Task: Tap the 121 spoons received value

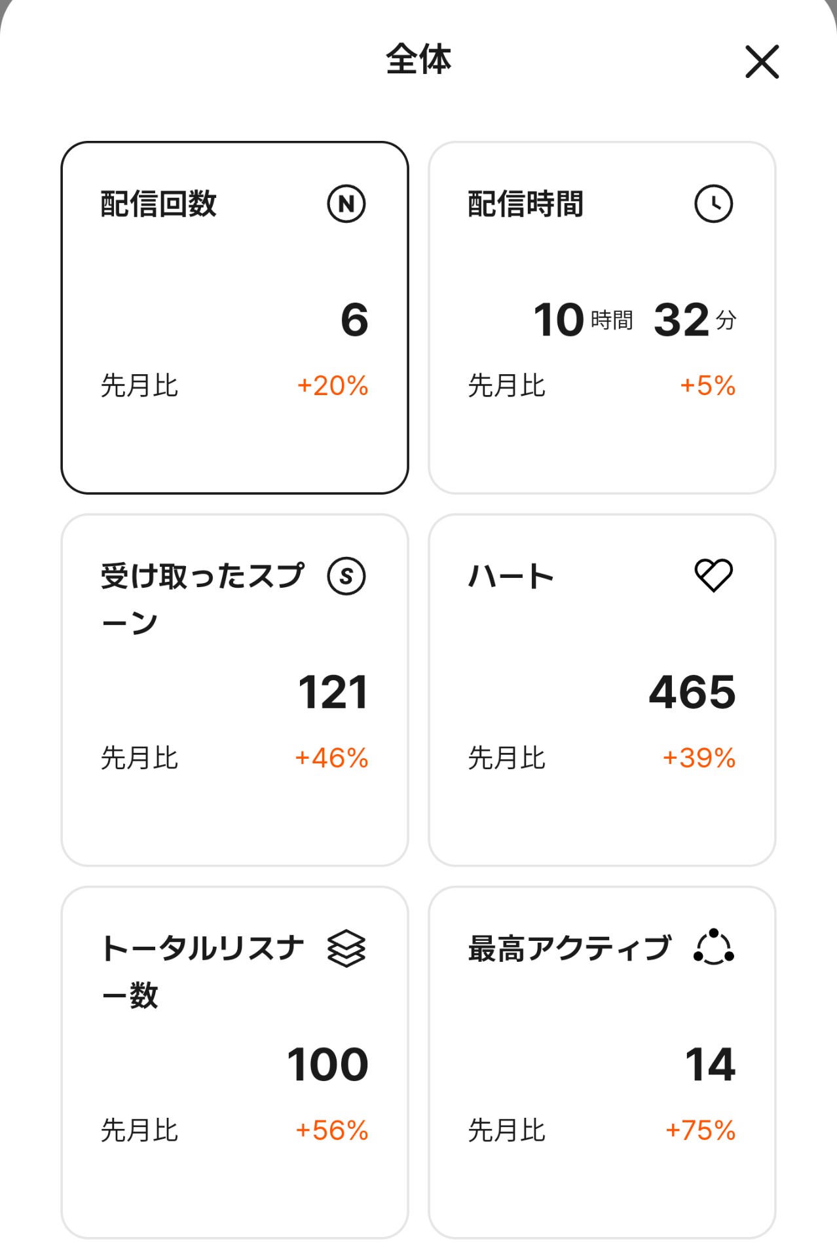Action: coord(333,692)
